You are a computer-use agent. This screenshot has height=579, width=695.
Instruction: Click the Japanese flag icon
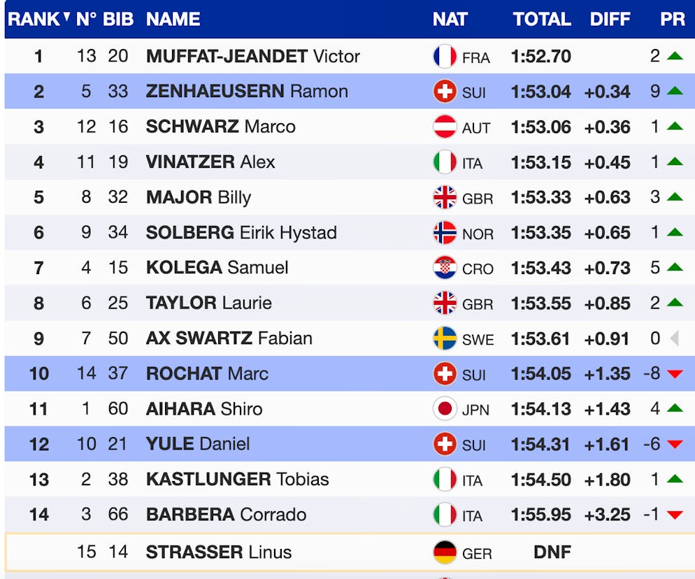tap(445, 408)
